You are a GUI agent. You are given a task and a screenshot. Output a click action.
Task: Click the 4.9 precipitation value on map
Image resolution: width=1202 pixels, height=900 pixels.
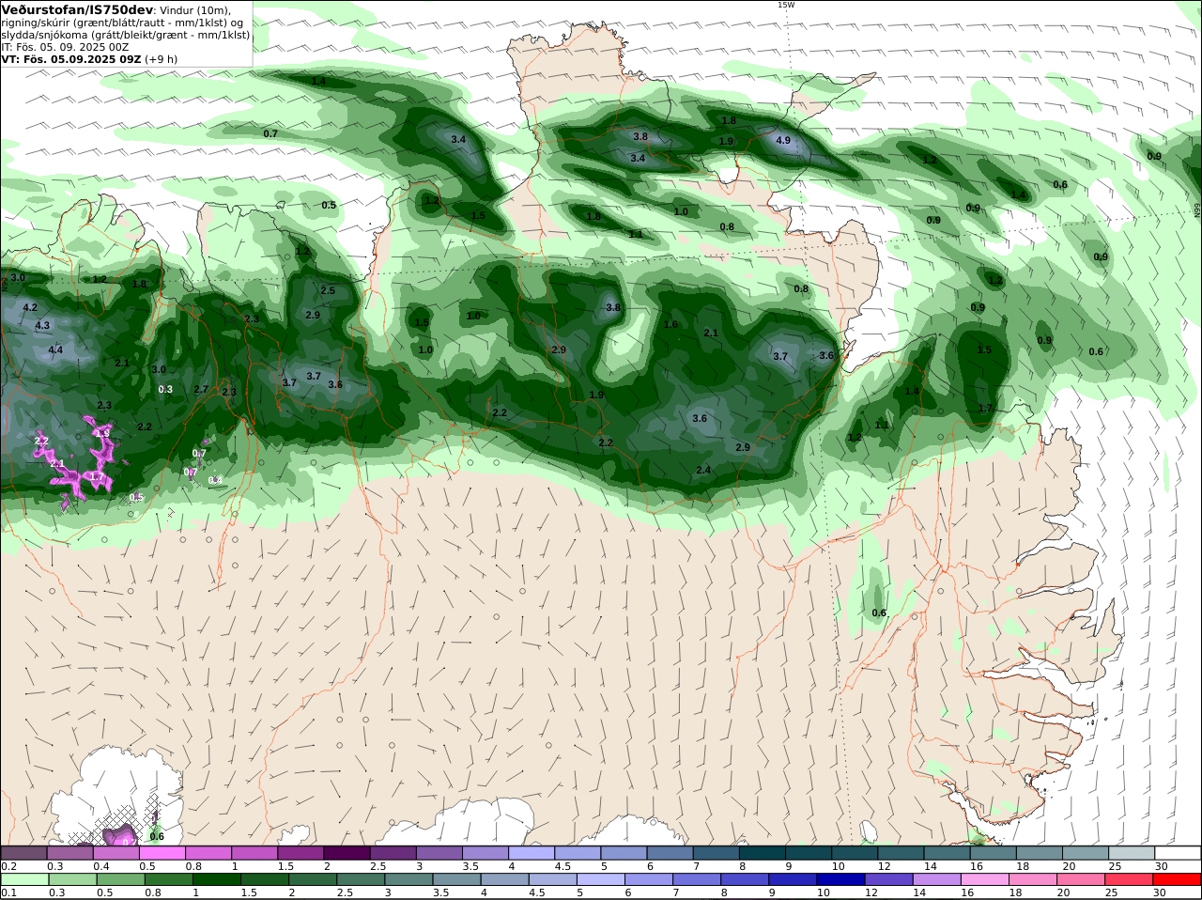pos(783,140)
